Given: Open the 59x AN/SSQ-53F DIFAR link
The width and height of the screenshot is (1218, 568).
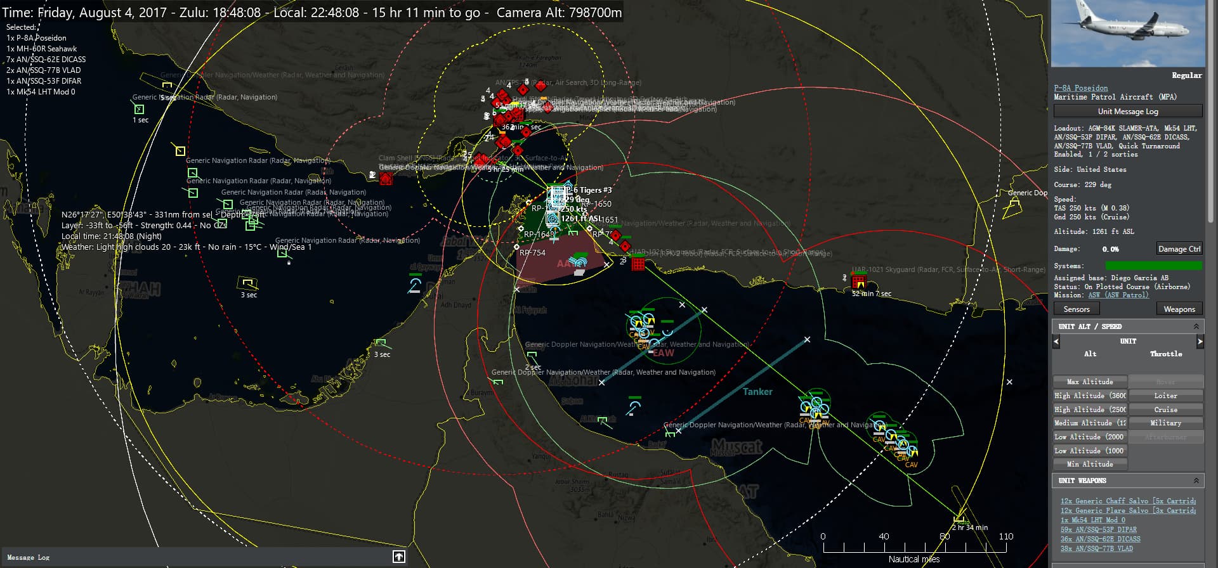Looking at the screenshot, I should click(x=1099, y=529).
